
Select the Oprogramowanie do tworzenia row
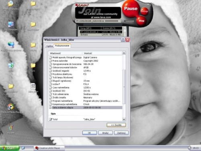coord(85,64)
